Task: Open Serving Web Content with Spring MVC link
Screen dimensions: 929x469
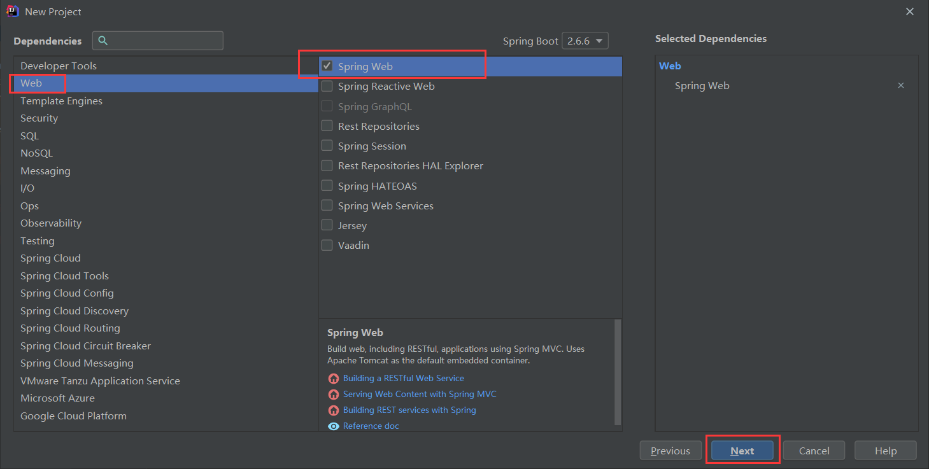Action: pos(420,394)
